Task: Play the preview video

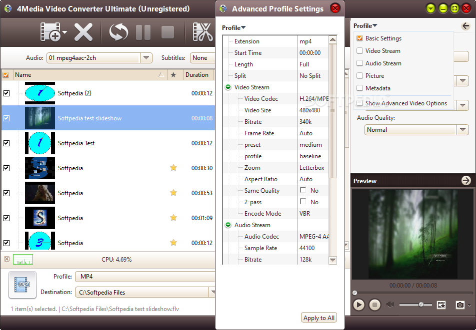Action: pyautogui.click(x=358, y=305)
